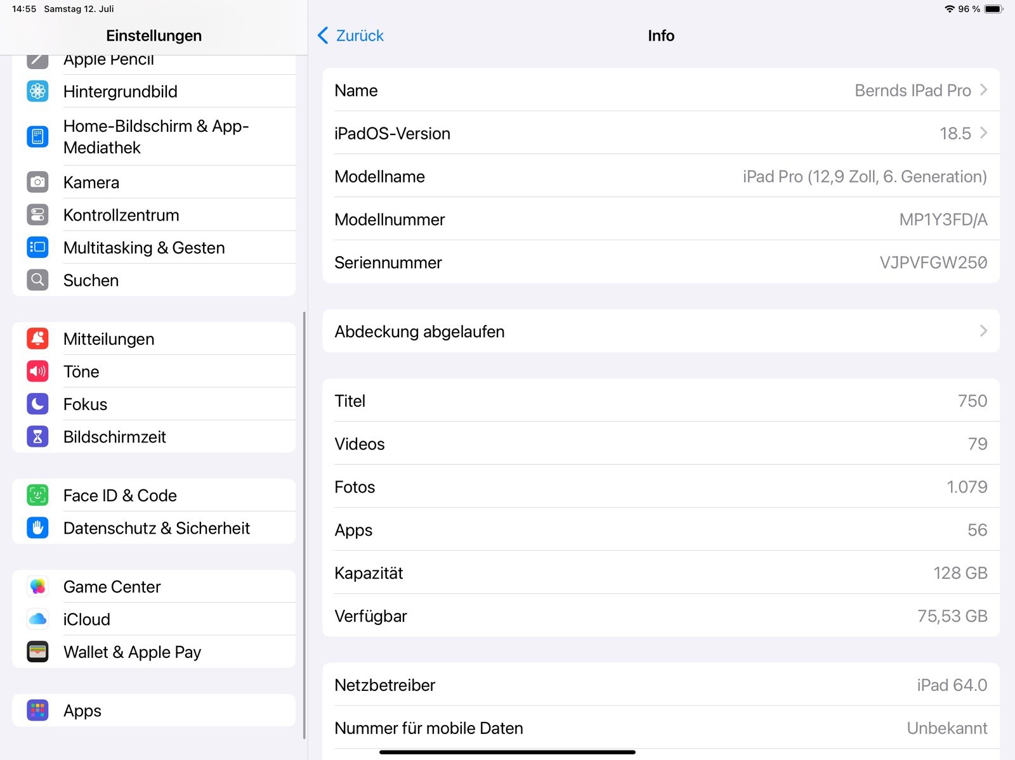This screenshot has height=760, width=1015.
Task: Tap the Mitteilungen bell icon
Action: click(x=37, y=338)
